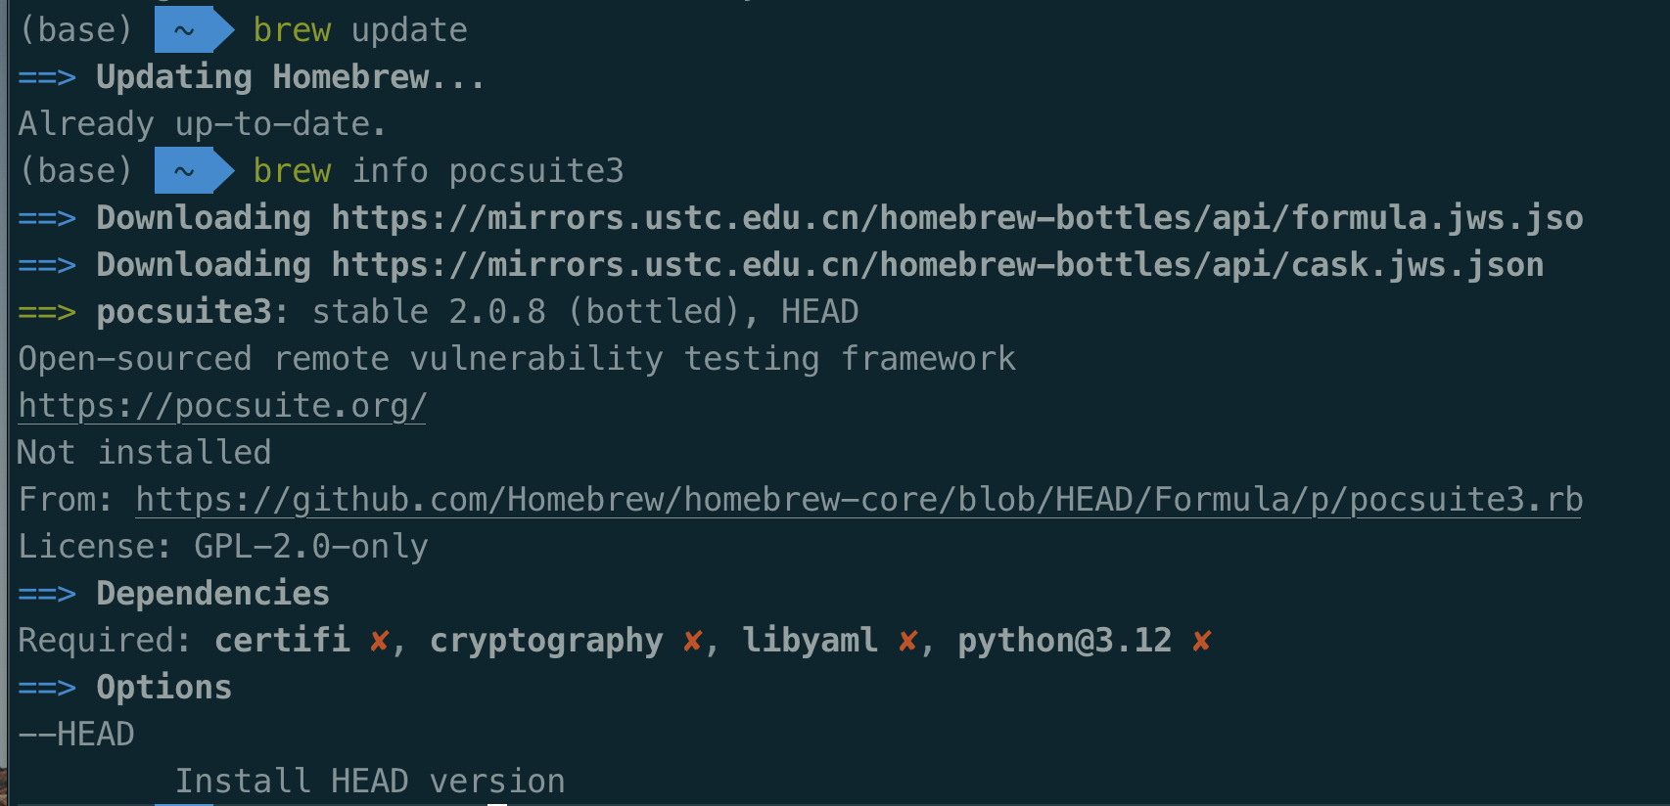Click the green arrow before 'pocsuite3: stable'
Image resolution: width=1670 pixels, height=806 pixels.
[x=46, y=313]
